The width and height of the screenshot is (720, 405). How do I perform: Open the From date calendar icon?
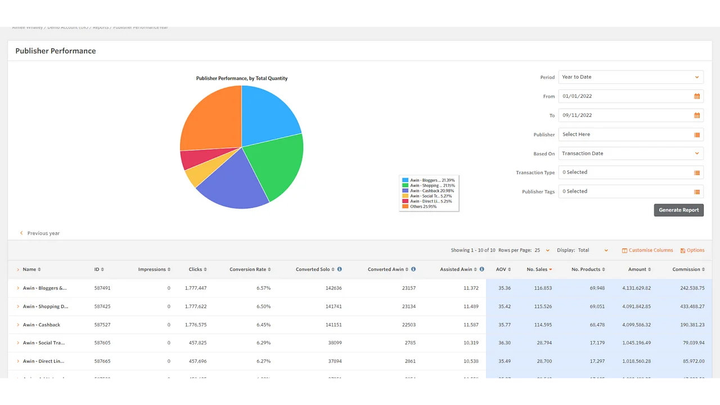pyautogui.click(x=696, y=96)
